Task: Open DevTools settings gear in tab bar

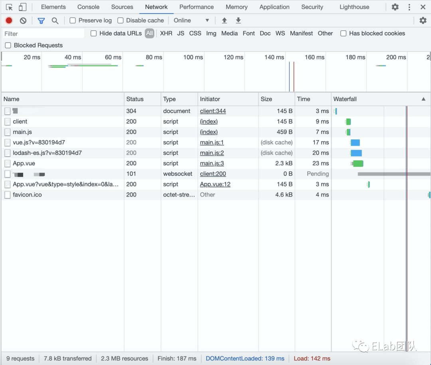Action: 395,7
